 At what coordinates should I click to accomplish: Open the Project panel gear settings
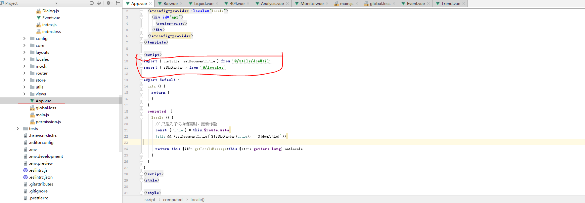pyautogui.click(x=108, y=3)
